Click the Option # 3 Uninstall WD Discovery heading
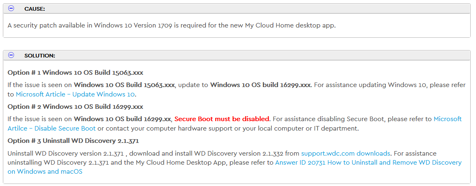476x186 pixels. [73, 141]
